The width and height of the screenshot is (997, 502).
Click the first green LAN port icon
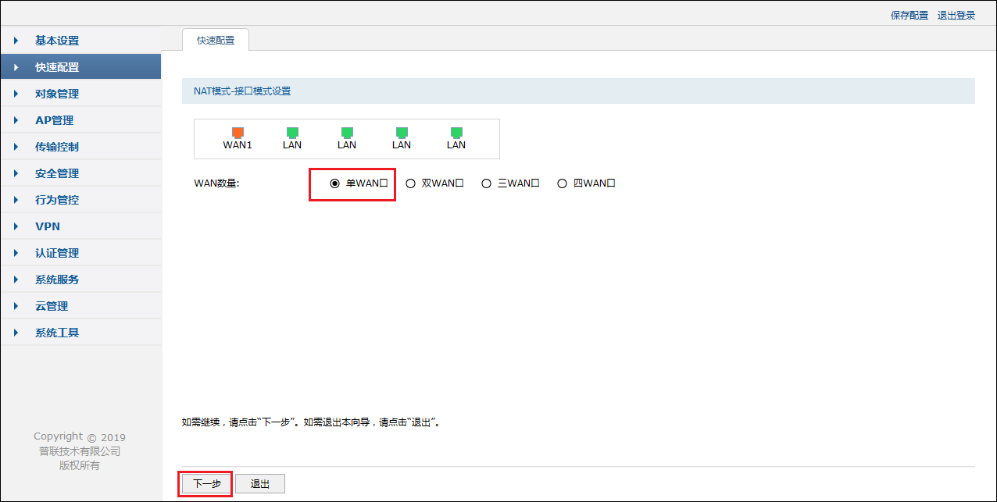pyautogui.click(x=292, y=133)
